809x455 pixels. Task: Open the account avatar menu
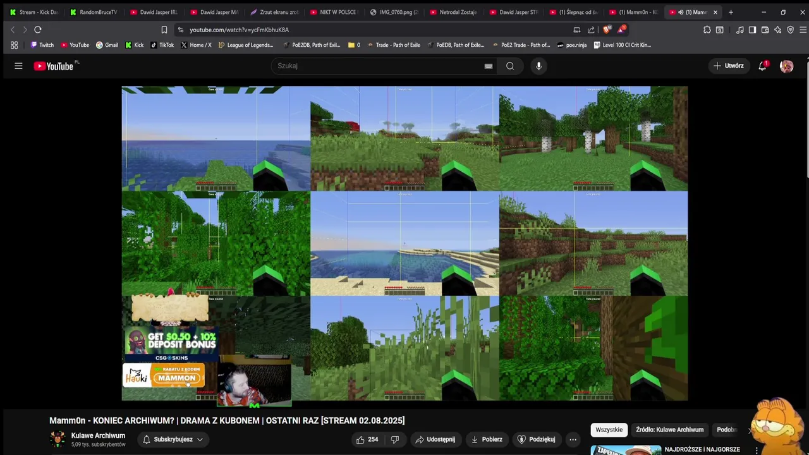pos(786,66)
